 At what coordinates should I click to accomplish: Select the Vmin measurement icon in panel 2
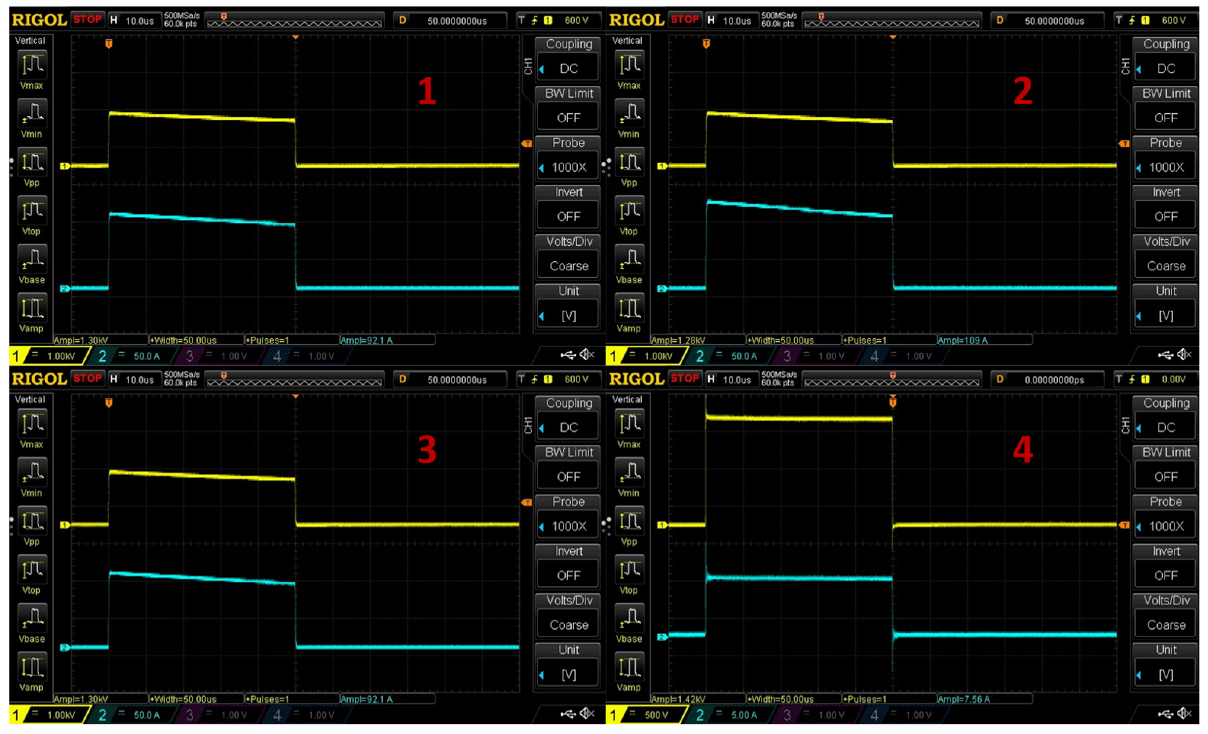[x=629, y=113]
